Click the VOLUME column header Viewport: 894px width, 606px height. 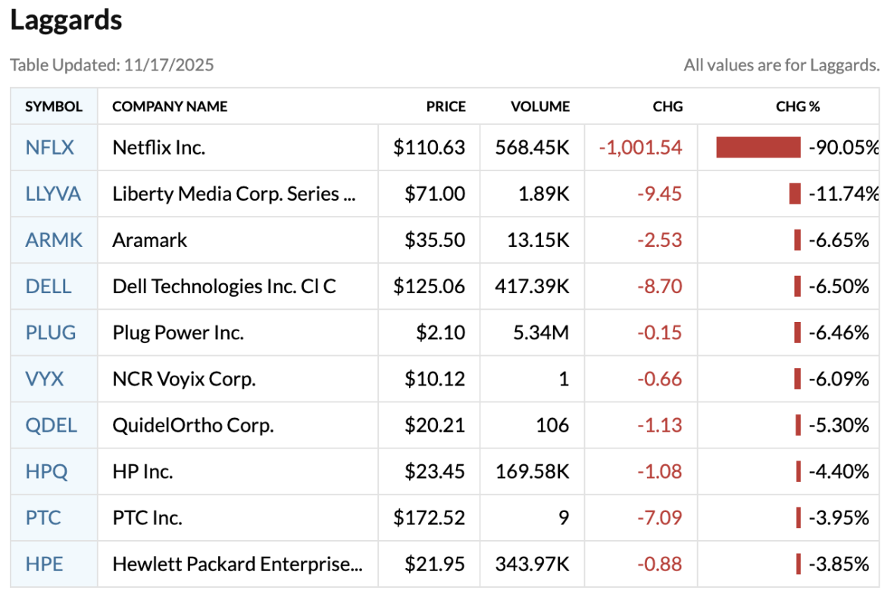(x=539, y=107)
